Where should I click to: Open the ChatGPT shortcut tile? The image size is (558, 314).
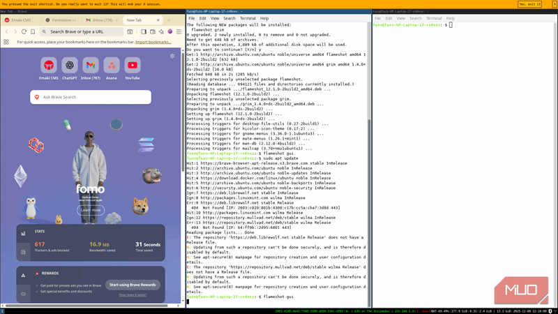pyautogui.click(x=70, y=66)
